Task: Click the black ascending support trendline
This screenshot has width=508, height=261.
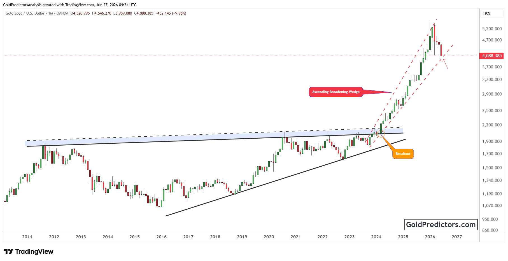Action: [285, 178]
